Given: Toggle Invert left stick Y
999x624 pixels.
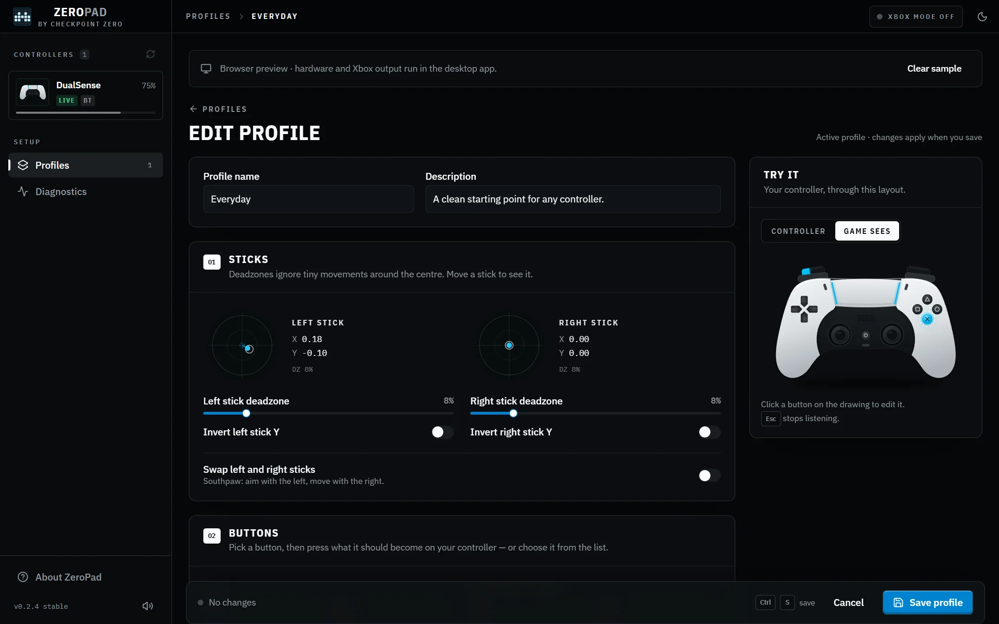Looking at the screenshot, I should pos(442,432).
